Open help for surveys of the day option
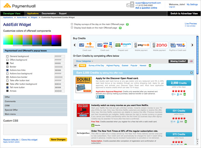Screen dimensions: 201x148 click(x=127, y=24)
